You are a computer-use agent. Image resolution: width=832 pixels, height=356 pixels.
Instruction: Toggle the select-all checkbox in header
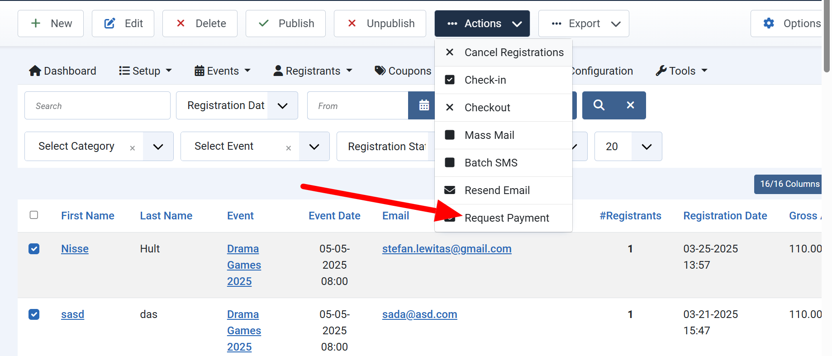(x=34, y=215)
